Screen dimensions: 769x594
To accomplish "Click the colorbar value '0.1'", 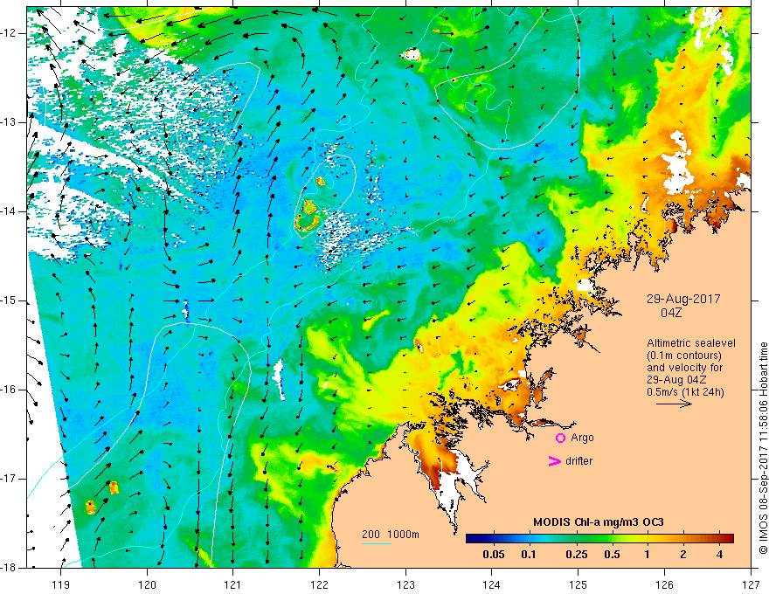I will [x=528, y=555].
